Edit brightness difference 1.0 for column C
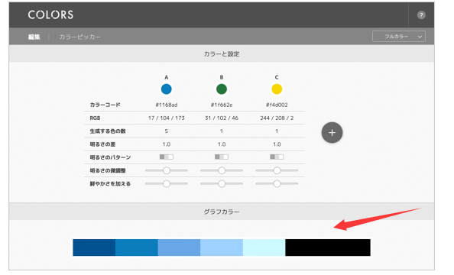Viewport: 454px width, 275px height. (277, 144)
